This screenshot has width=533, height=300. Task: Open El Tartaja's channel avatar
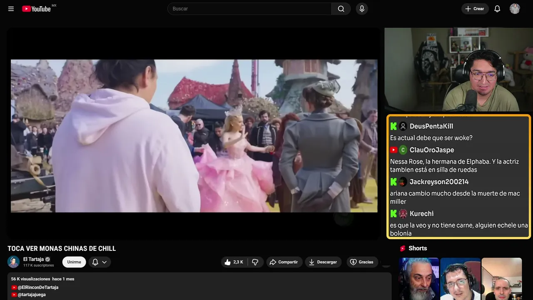point(14,262)
